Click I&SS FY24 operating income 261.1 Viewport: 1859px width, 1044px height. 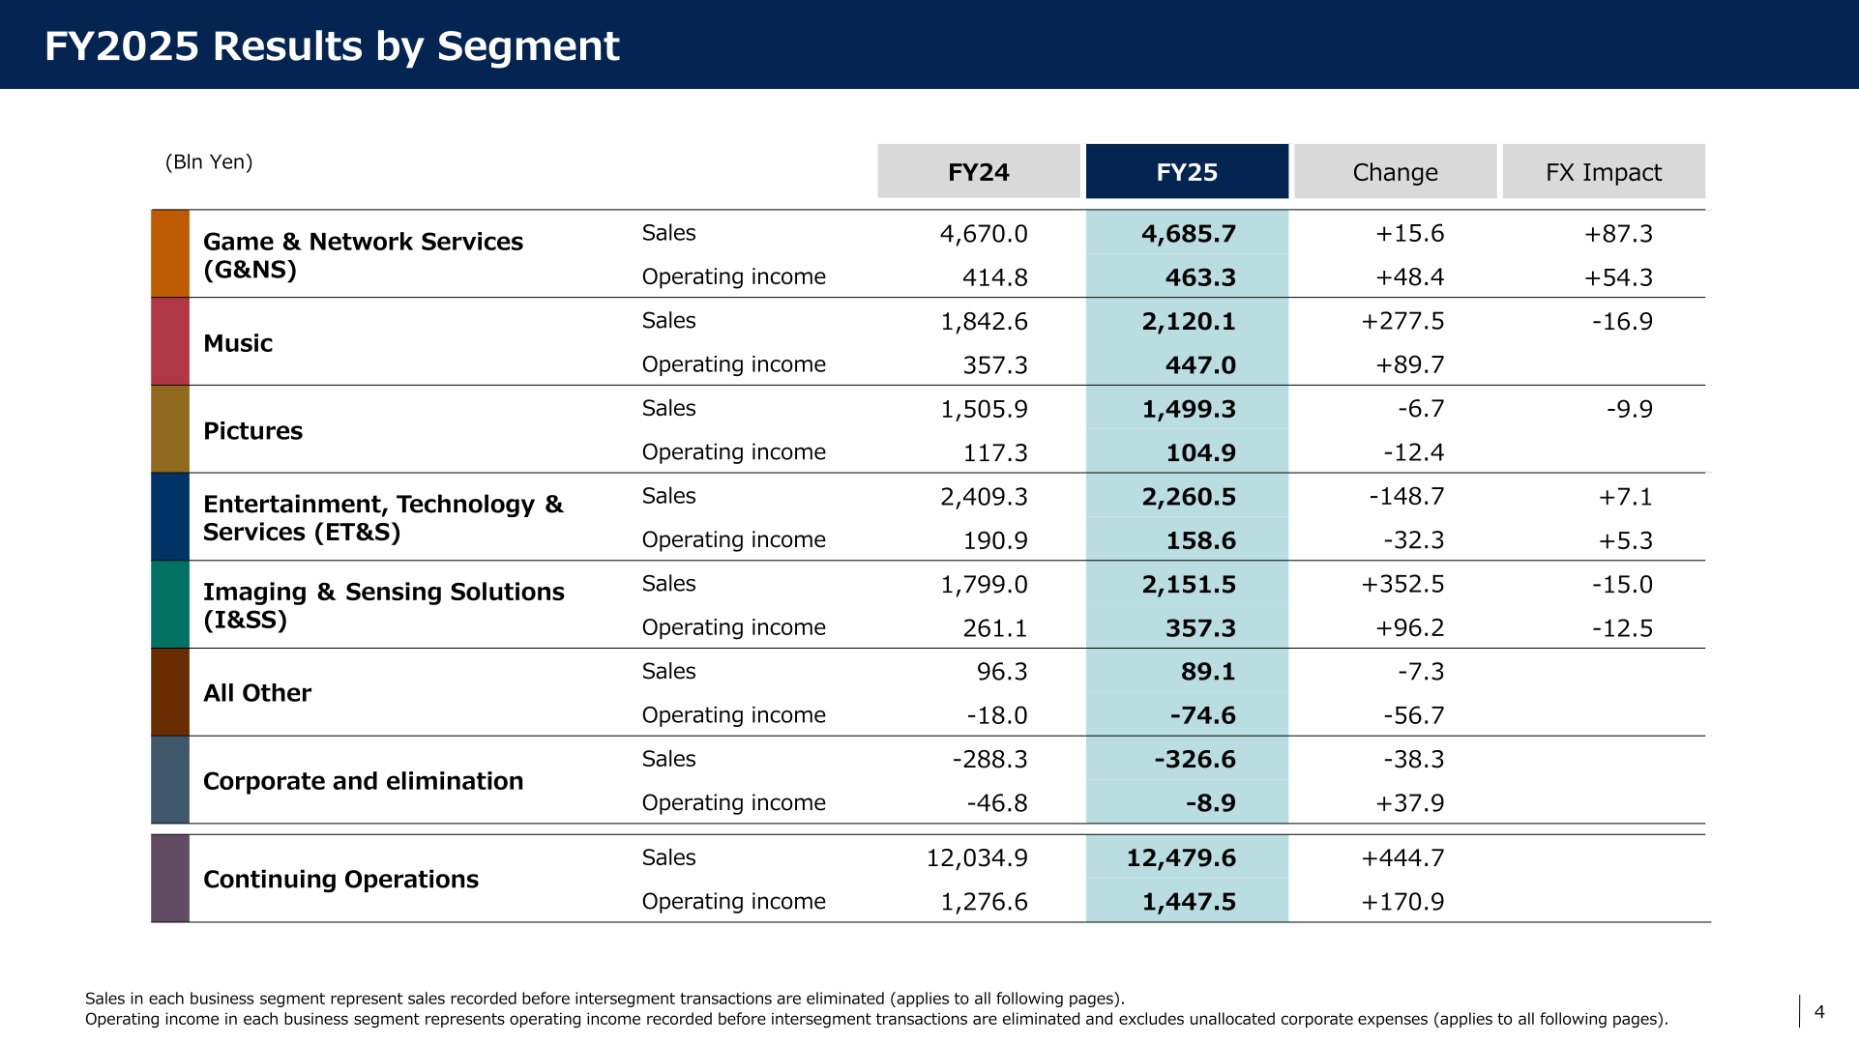(995, 628)
